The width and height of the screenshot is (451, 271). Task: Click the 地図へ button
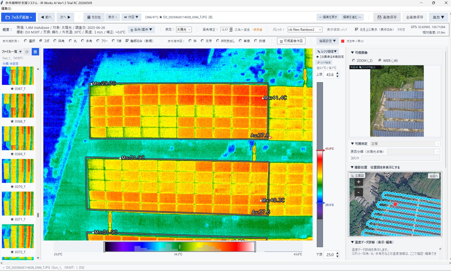point(434,176)
